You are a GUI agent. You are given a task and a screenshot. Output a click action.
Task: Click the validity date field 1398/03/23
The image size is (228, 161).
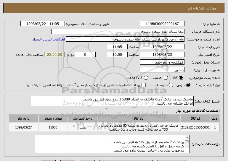[162, 55]
